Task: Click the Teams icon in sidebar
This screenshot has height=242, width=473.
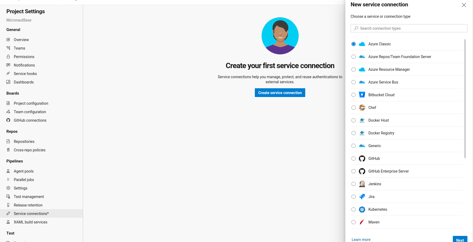Action: pos(8,48)
